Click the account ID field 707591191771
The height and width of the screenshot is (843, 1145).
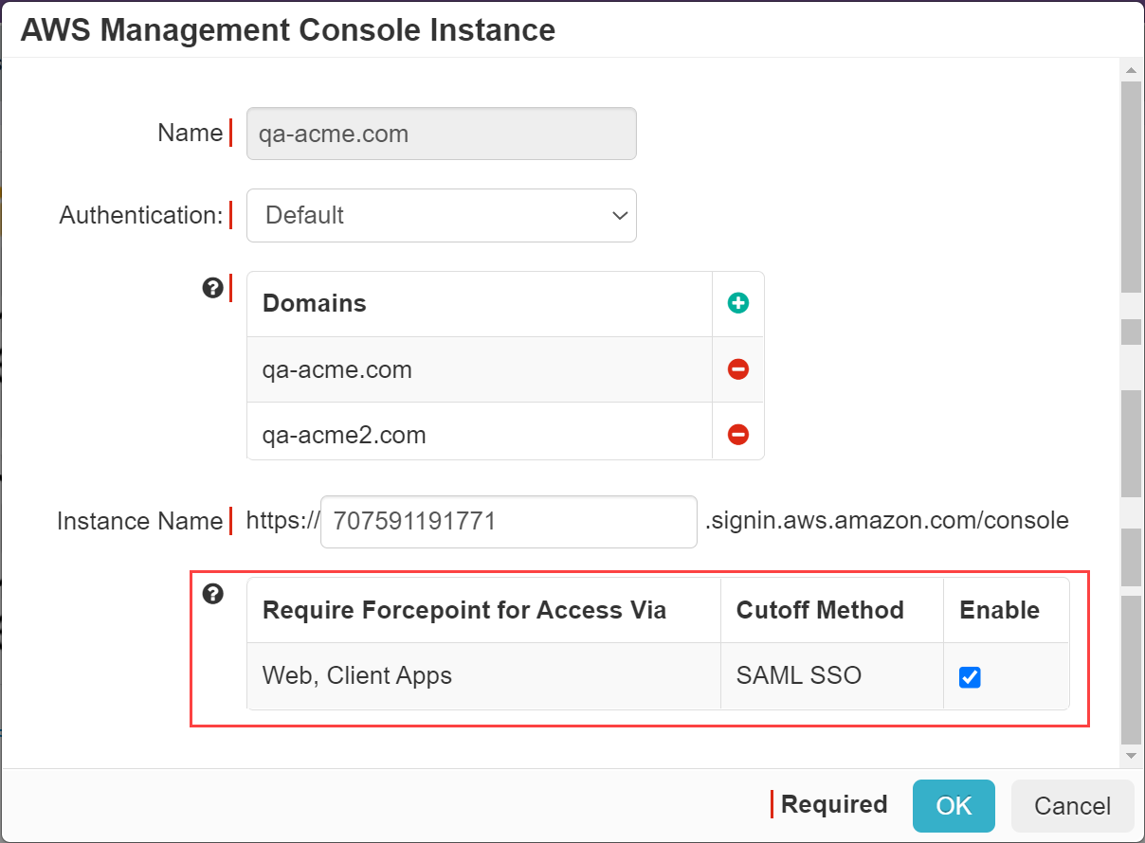coord(508,522)
